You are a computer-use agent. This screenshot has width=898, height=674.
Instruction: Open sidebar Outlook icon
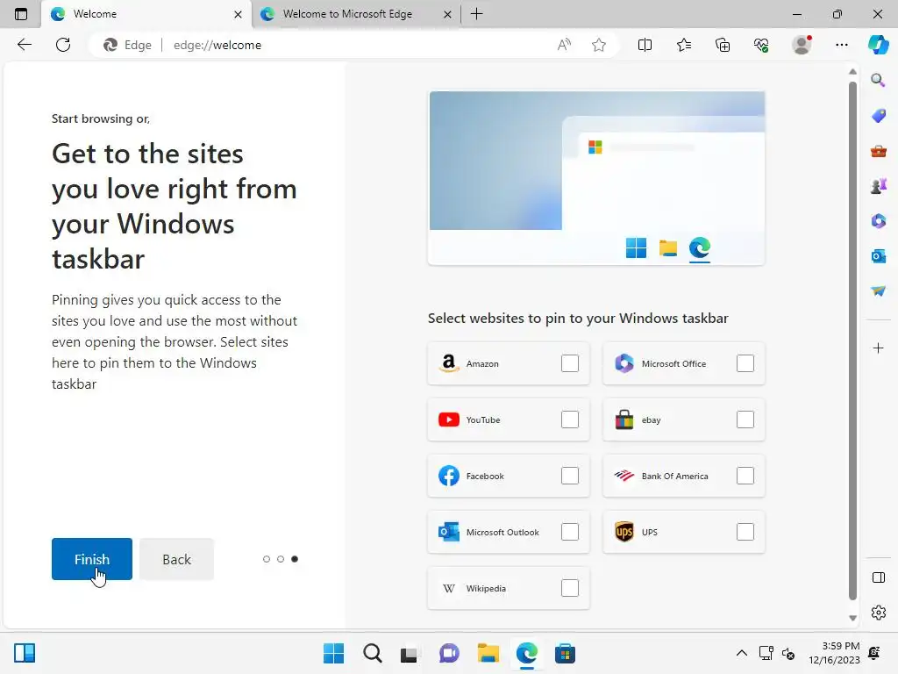(x=878, y=256)
